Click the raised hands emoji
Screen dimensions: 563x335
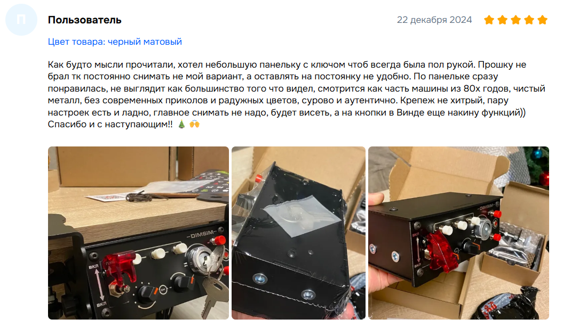[195, 124]
